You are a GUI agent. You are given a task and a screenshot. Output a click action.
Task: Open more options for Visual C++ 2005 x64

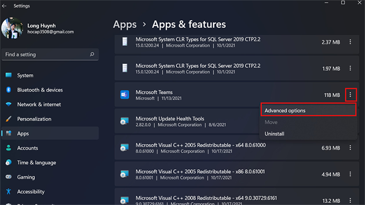[x=350, y=148]
